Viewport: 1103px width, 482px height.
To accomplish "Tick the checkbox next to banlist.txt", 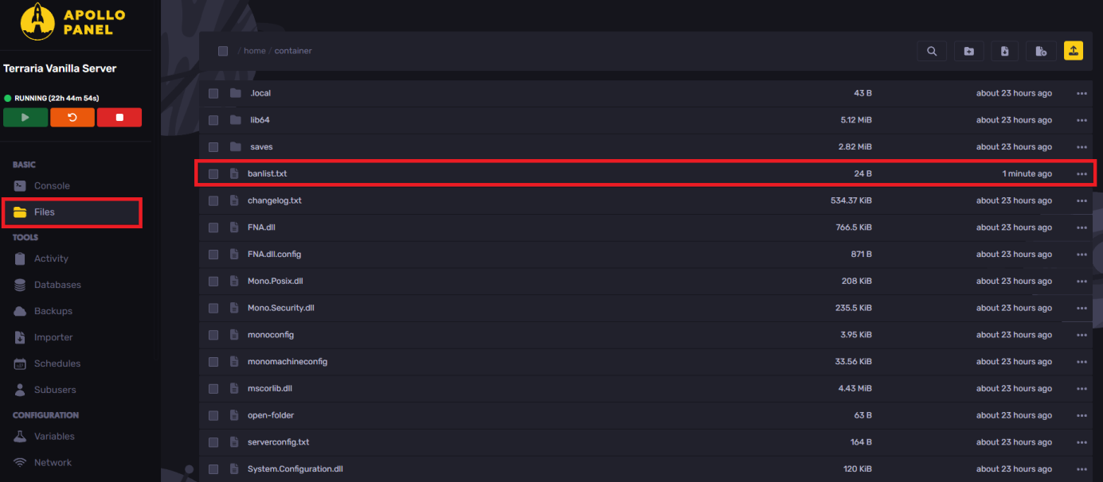I will pyautogui.click(x=213, y=173).
